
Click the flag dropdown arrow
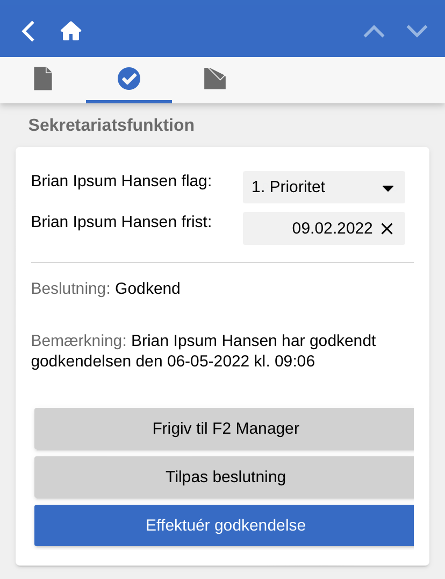click(388, 188)
